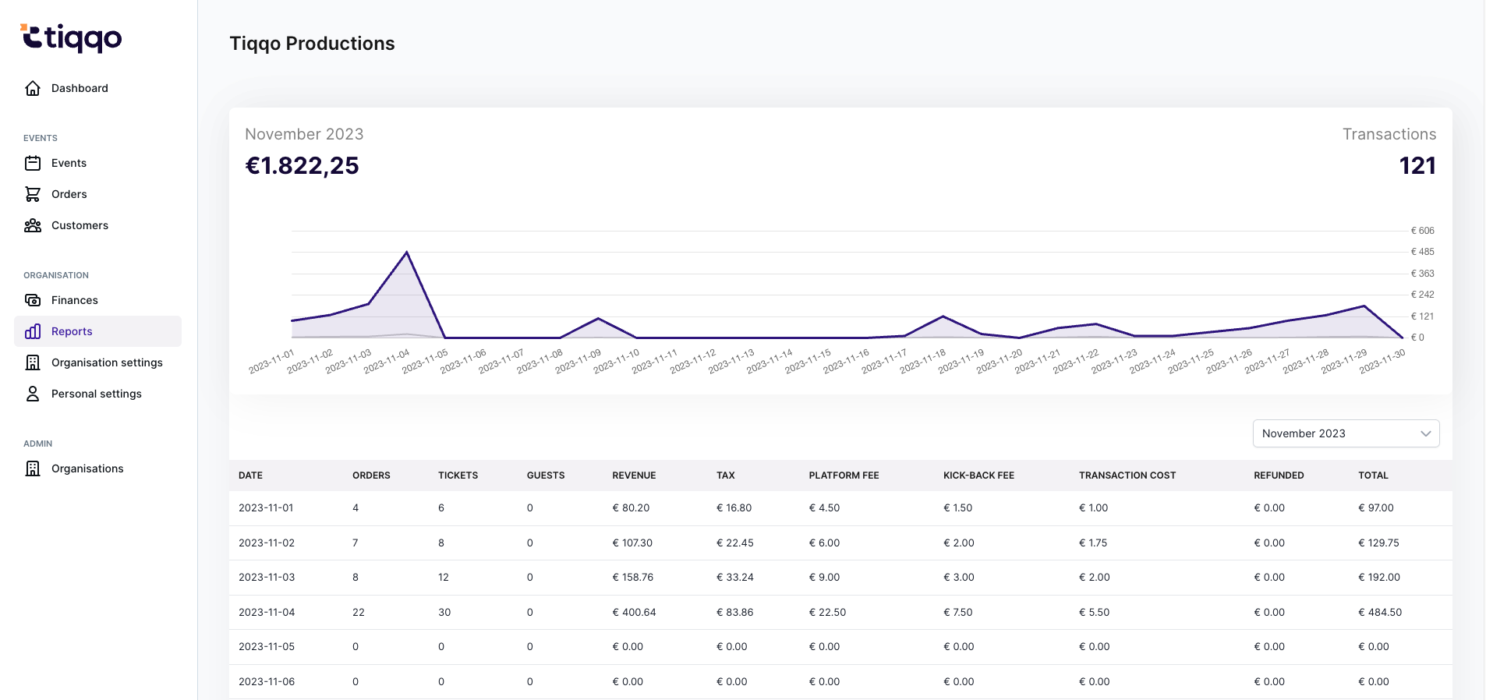Viewport: 1486px width, 700px height.
Task: Click the TRANSACTION COST column header
Action: pos(1127,476)
